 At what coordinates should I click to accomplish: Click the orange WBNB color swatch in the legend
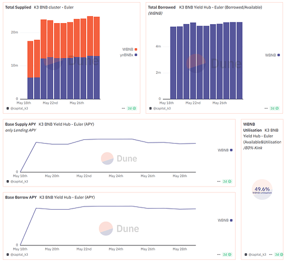tap(136, 49)
